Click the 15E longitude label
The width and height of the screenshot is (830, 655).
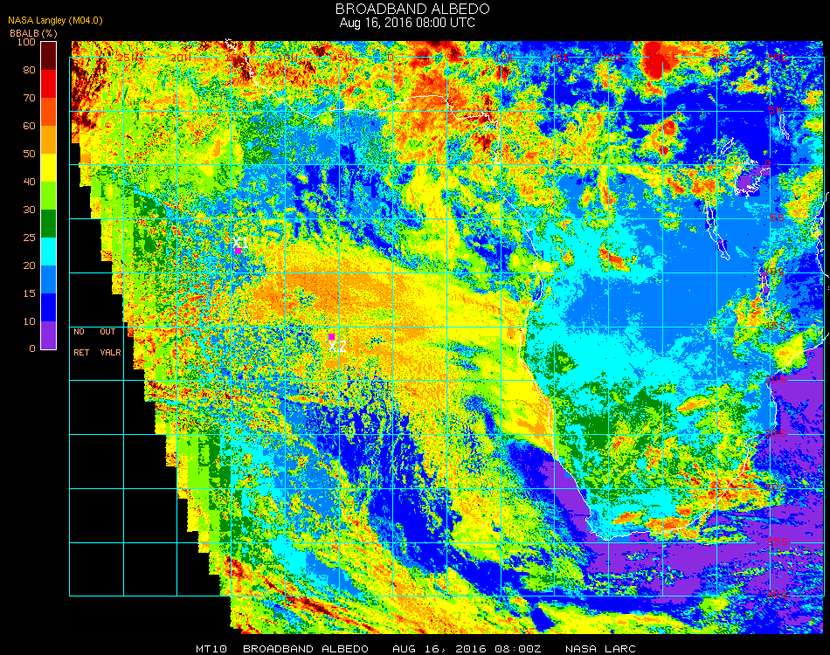coord(559,58)
